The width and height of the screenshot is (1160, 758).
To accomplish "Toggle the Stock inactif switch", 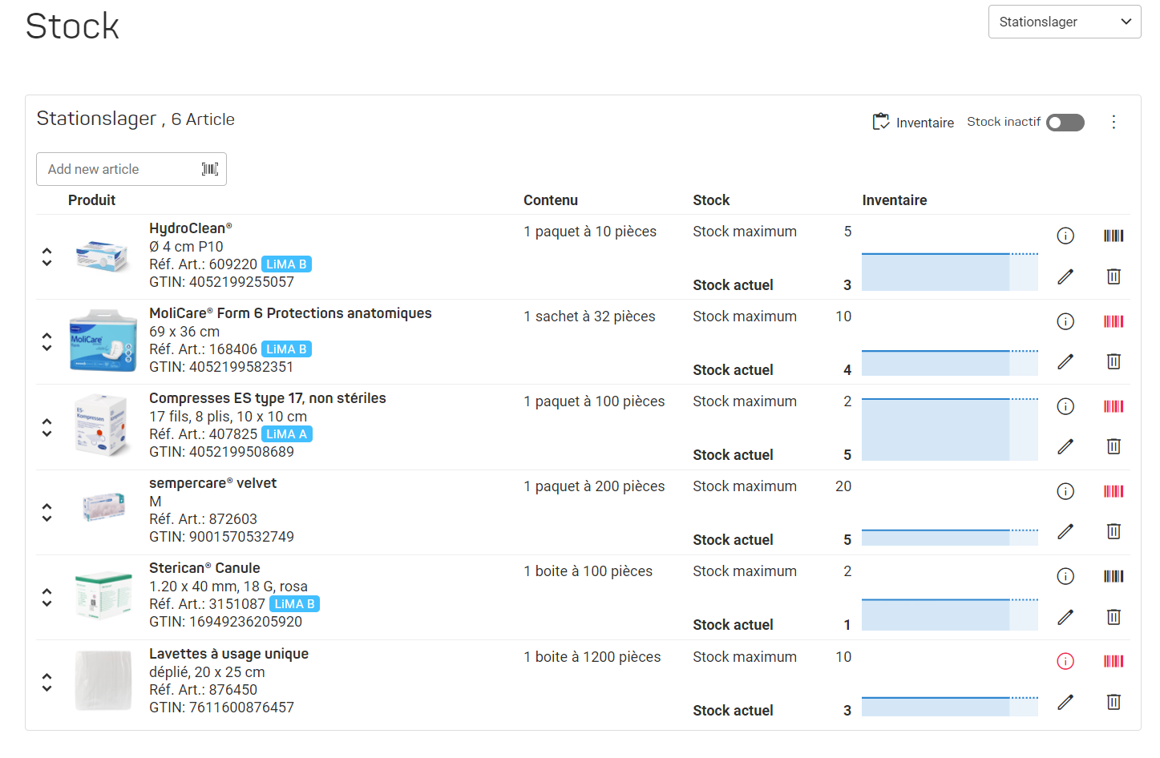I will [x=1065, y=123].
